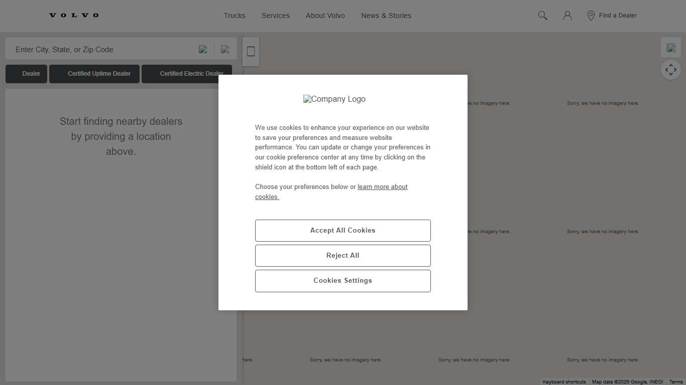This screenshot has height=385, width=686.
Task: Click the Find a Dealer pin icon
Action: coord(591,16)
